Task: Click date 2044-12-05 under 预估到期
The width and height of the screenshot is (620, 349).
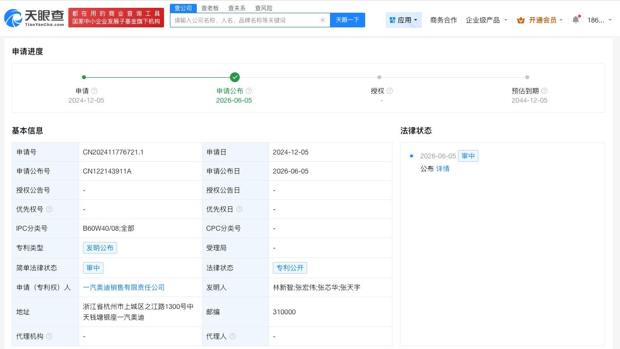Action: [x=530, y=100]
